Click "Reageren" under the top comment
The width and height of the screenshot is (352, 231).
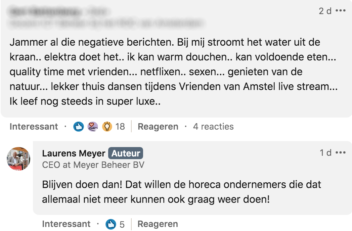(158, 127)
